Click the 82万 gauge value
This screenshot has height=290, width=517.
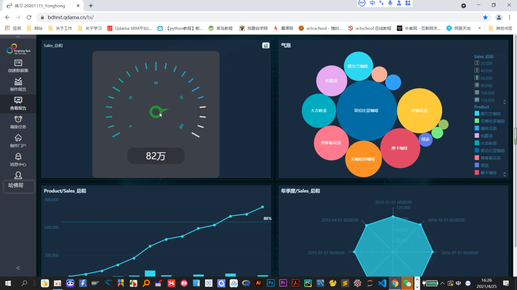156,156
